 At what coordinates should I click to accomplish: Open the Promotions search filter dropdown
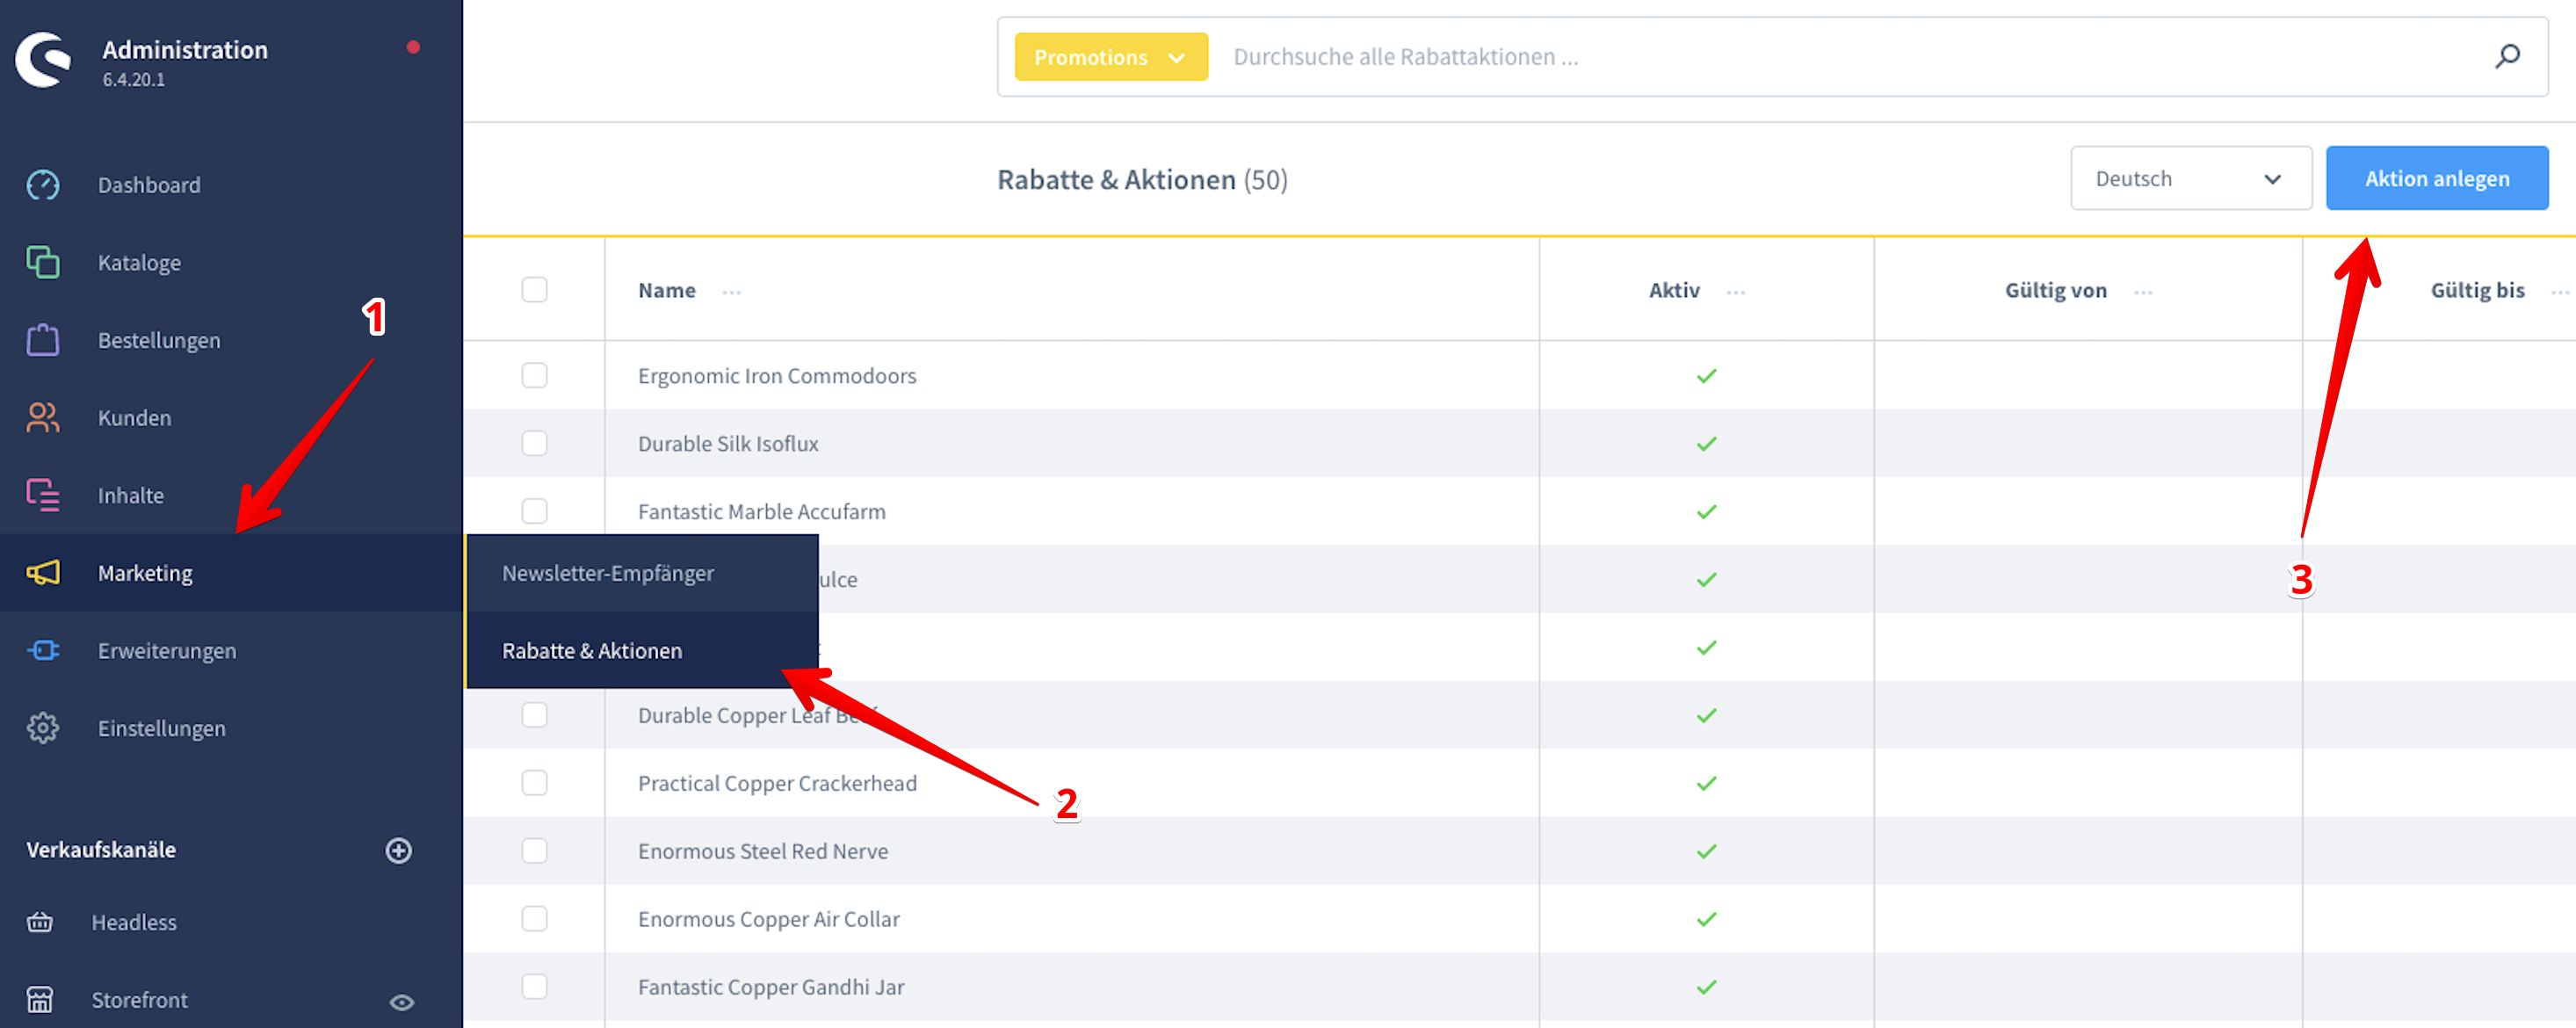pyautogui.click(x=1110, y=57)
